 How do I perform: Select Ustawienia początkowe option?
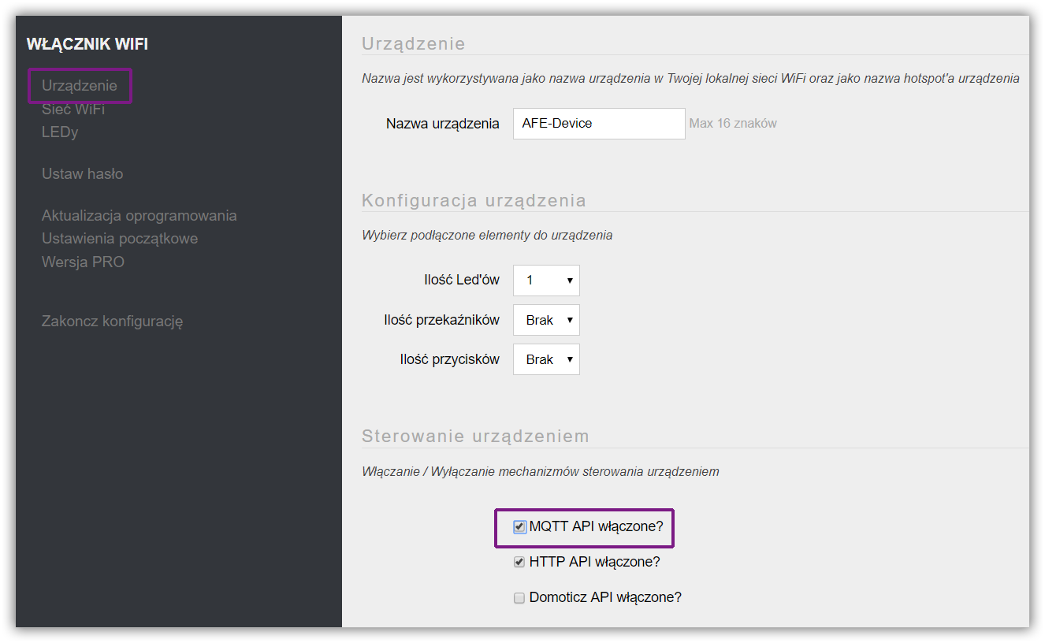click(x=120, y=238)
